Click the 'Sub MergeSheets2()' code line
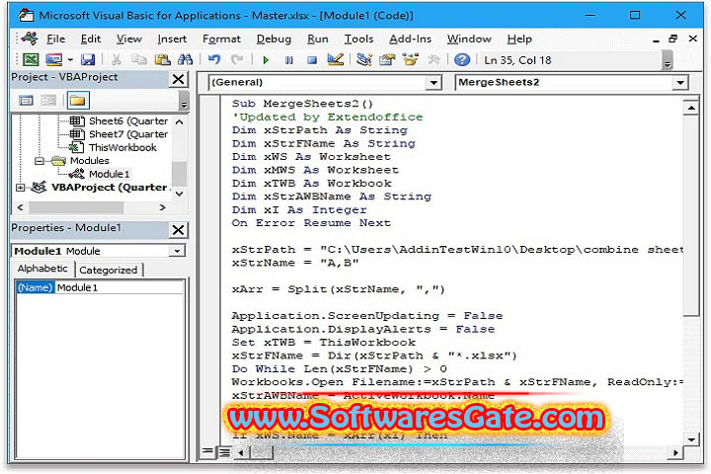The image size is (711, 474). [x=302, y=104]
